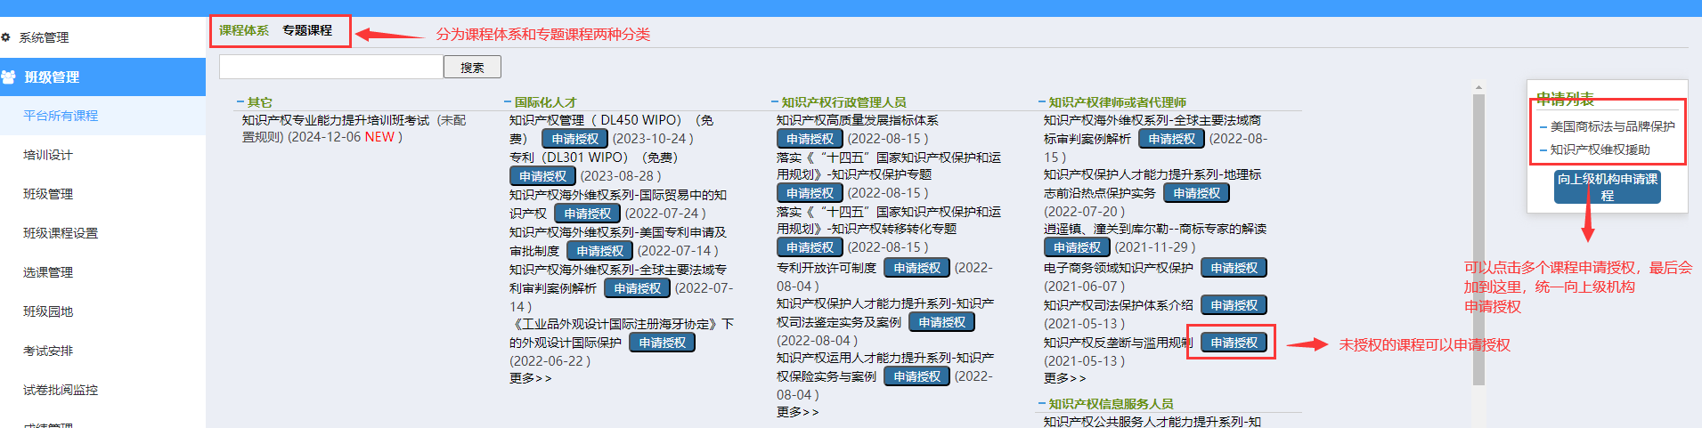Collapse the 知识产权信息服务人员 category

pos(1042,404)
